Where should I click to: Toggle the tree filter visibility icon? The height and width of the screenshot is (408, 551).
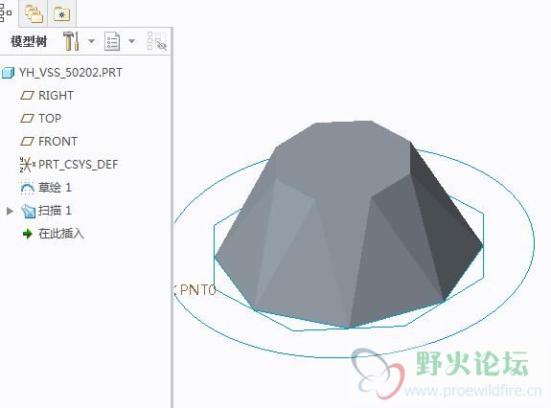157,41
